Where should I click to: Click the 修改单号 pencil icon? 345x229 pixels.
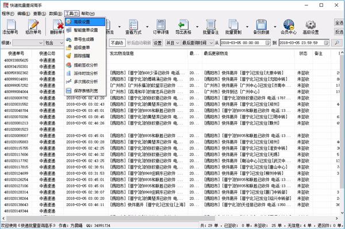point(33,27)
